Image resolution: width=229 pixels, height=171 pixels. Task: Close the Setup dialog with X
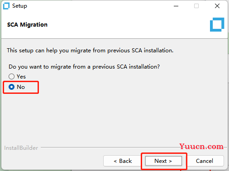point(217,6)
